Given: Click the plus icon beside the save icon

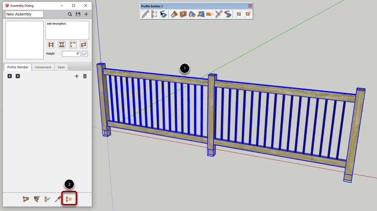Looking at the screenshot, I should click(x=86, y=15).
